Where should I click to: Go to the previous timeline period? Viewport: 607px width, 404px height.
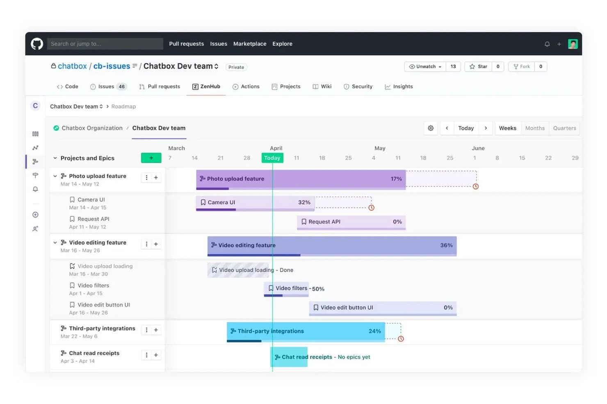[447, 128]
